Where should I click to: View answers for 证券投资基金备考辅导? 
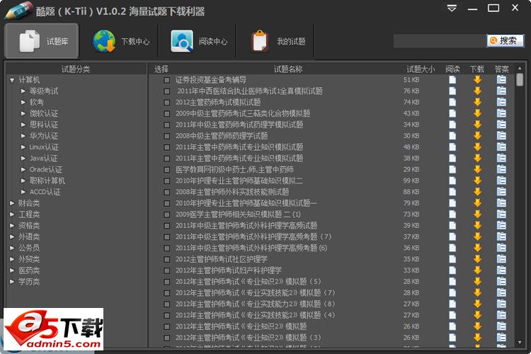point(501,80)
